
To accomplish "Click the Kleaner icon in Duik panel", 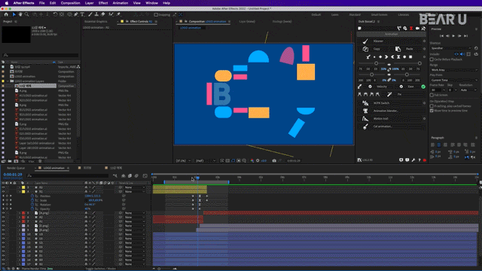I will (365, 41).
